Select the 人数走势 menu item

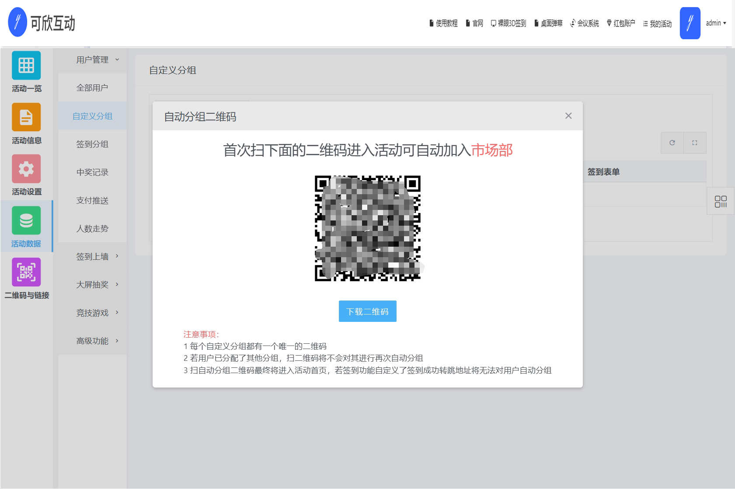(x=92, y=228)
